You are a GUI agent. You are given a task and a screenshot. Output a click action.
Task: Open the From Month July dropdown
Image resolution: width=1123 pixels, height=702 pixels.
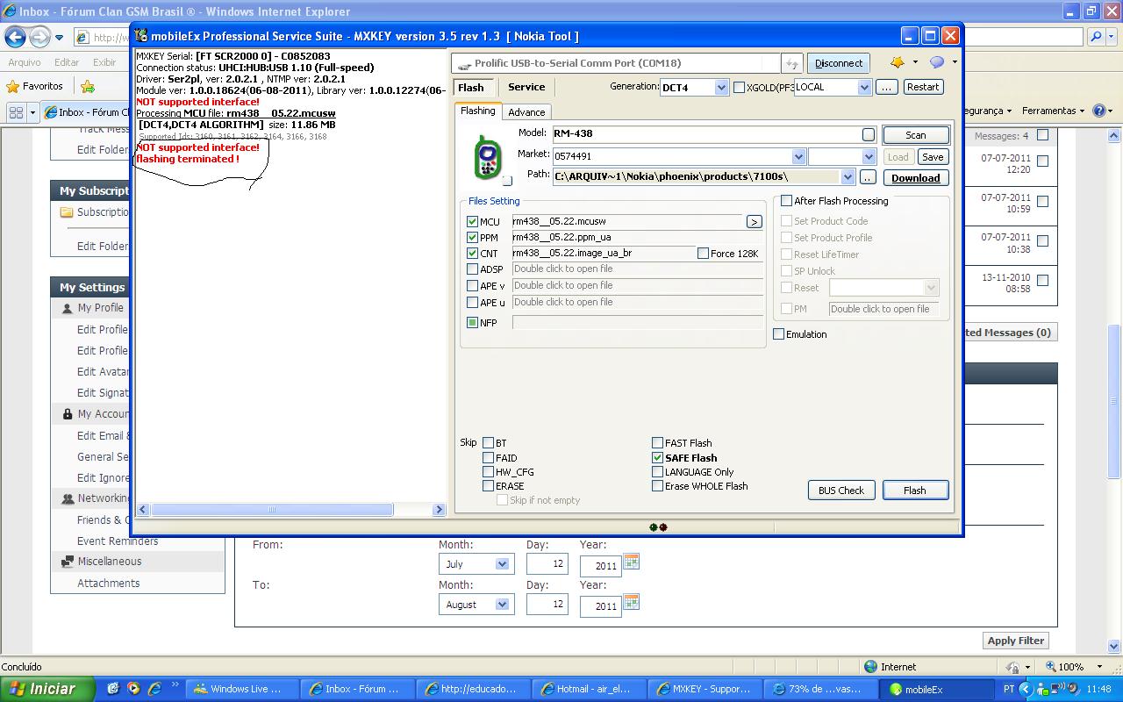point(502,564)
